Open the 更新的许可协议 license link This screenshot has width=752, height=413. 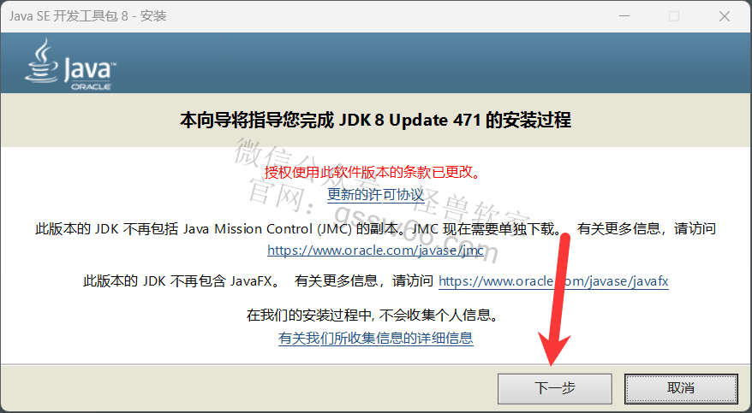tap(375, 194)
